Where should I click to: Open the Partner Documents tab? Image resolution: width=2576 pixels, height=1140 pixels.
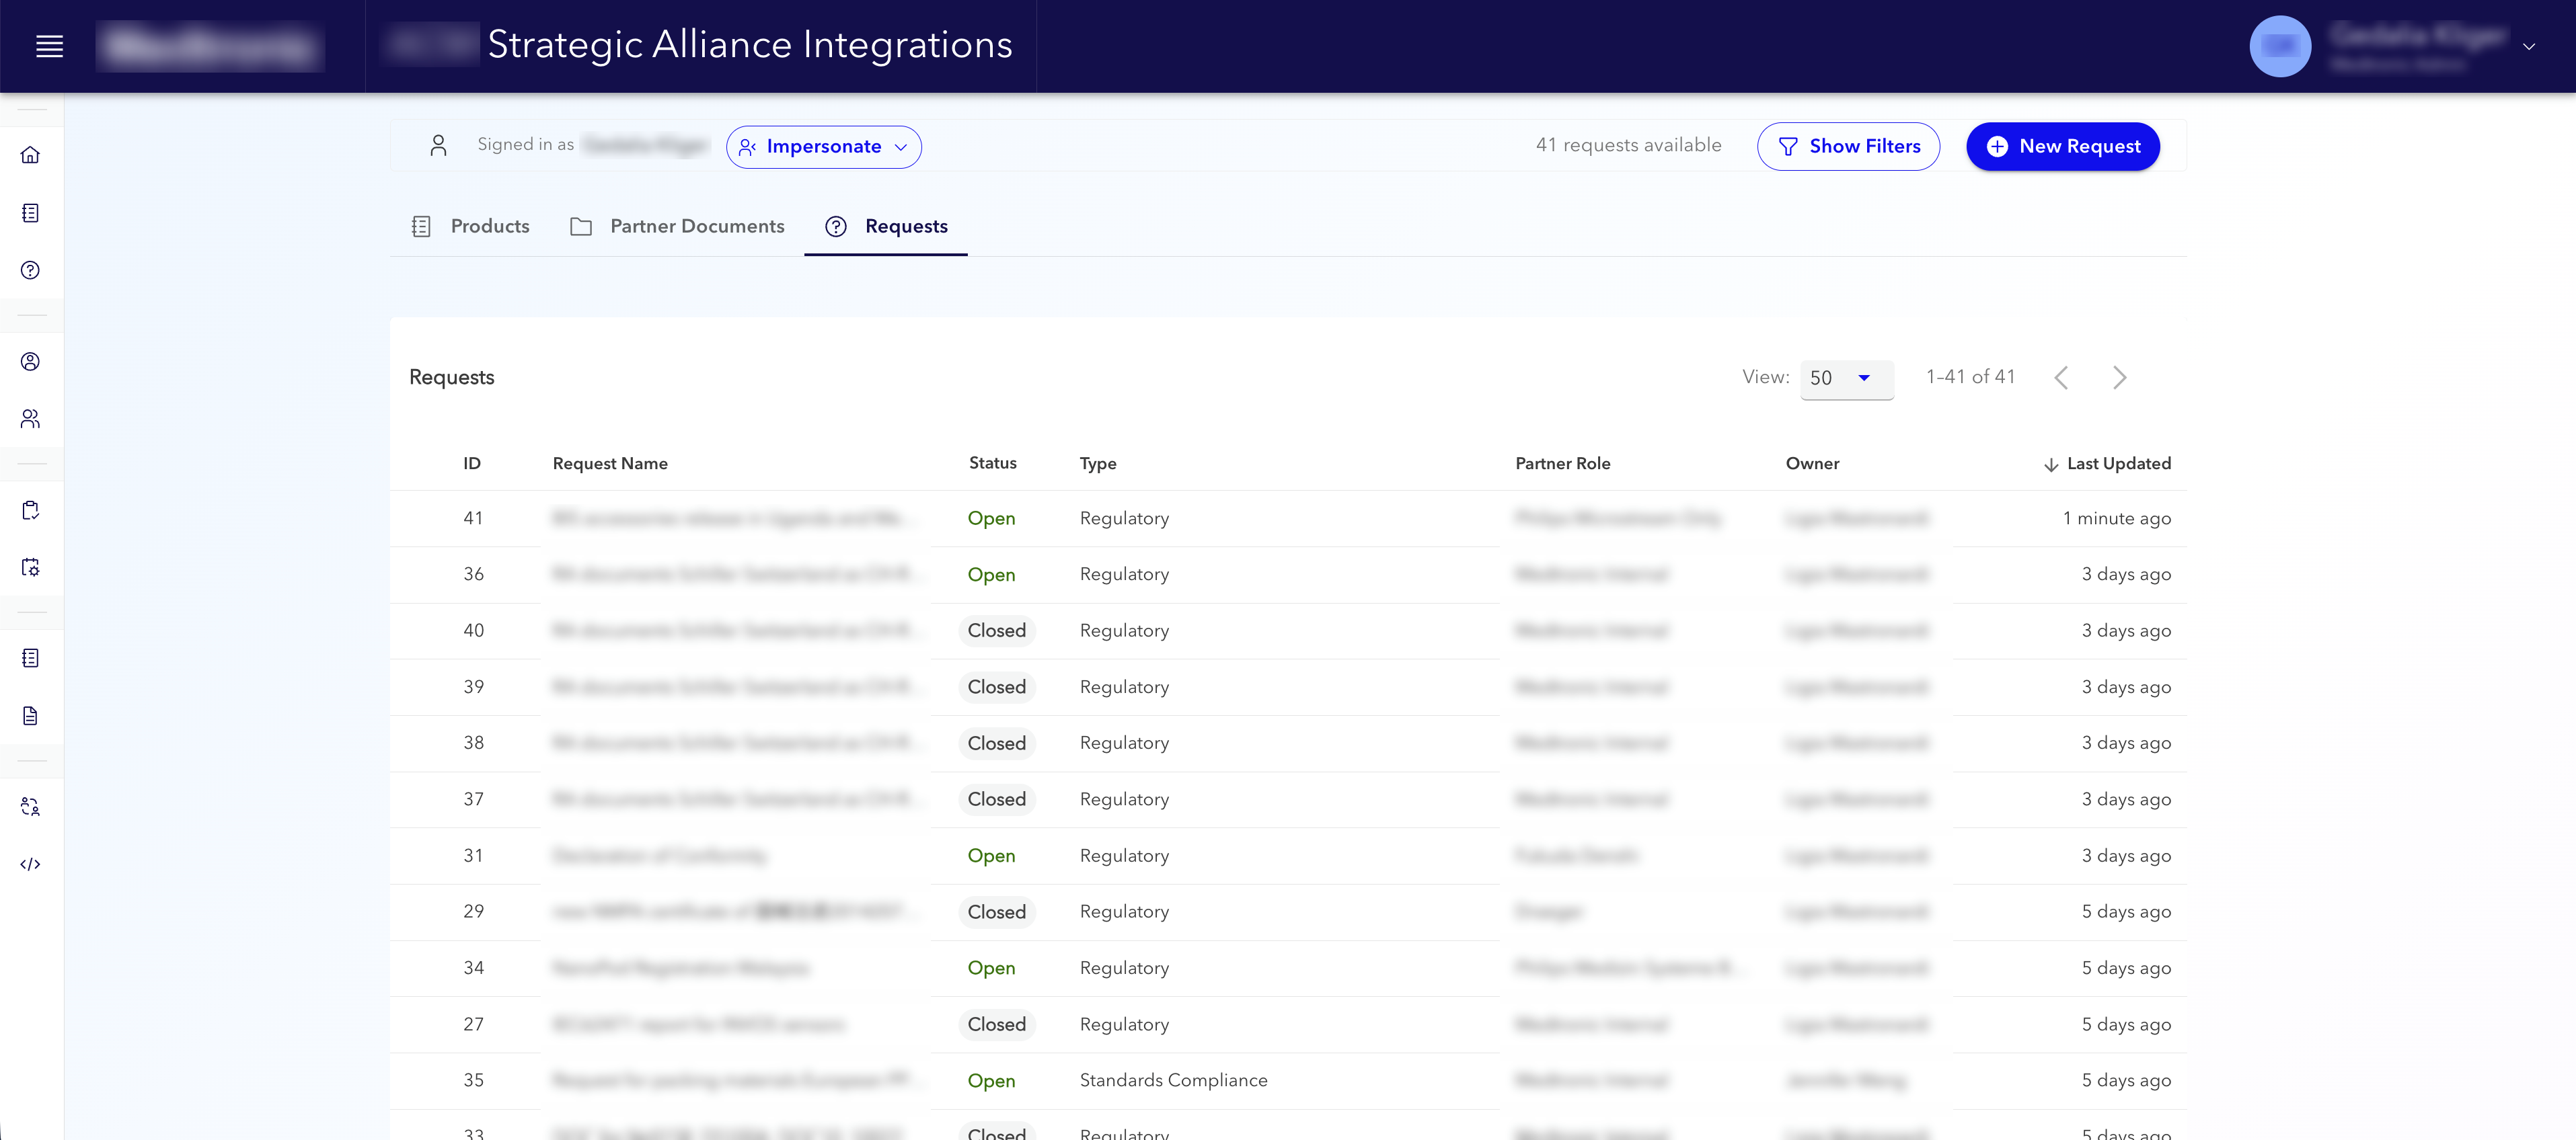[x=697, y=227]
